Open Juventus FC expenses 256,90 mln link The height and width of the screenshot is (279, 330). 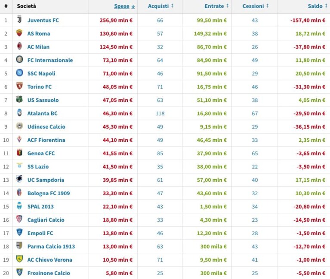click(x=116, y=20)
